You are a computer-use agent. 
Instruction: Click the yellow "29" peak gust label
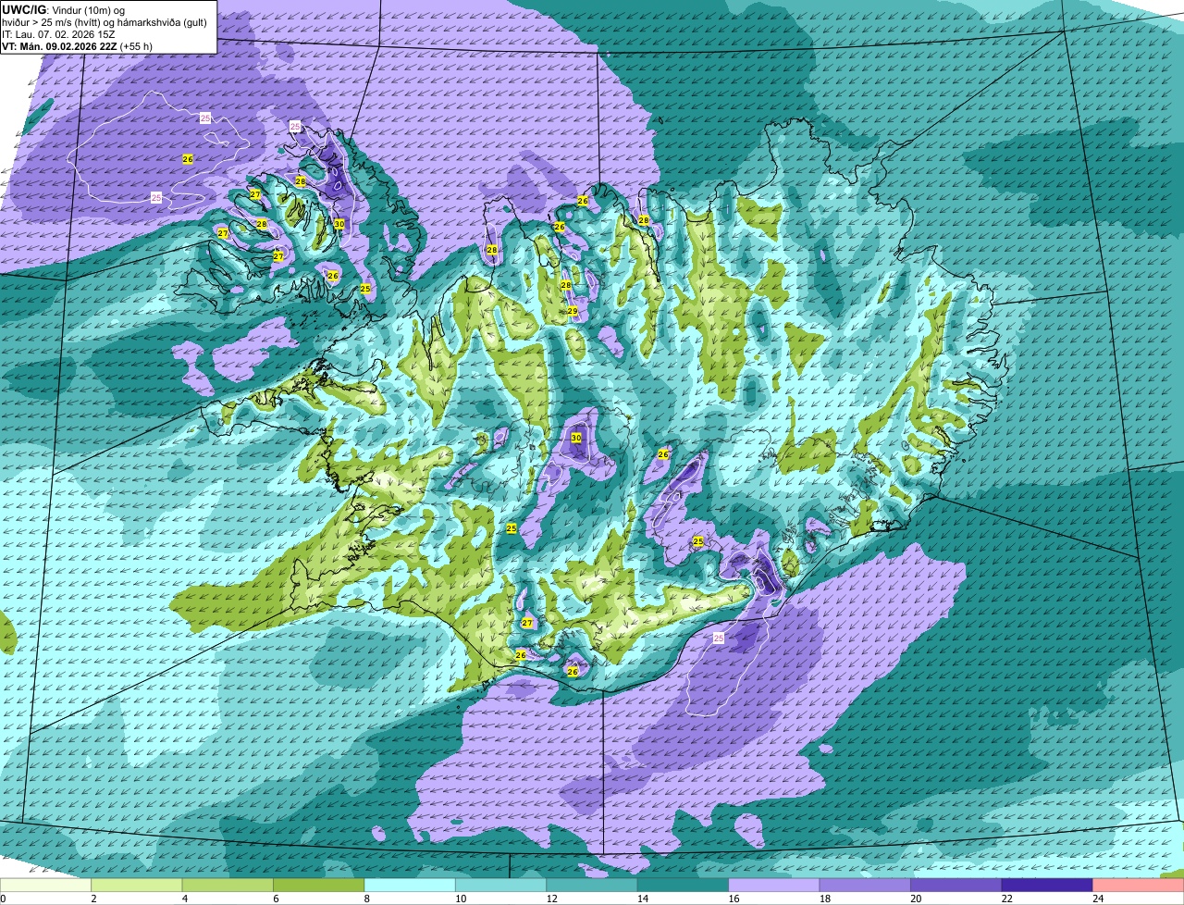pyautogui.click(x=573, y=311)
